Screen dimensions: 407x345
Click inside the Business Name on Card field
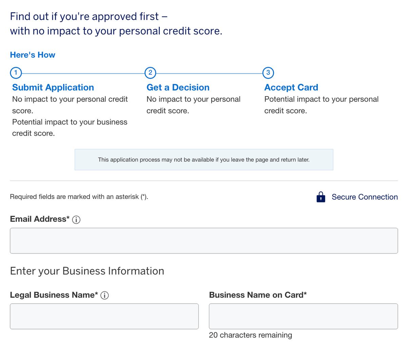point(303,317)
